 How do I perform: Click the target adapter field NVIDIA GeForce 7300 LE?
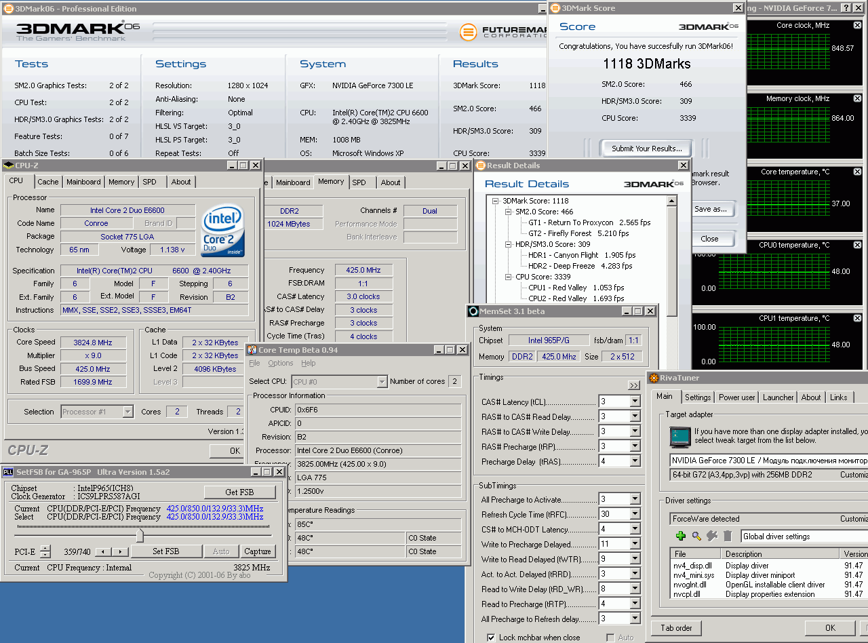pos(768,460)
